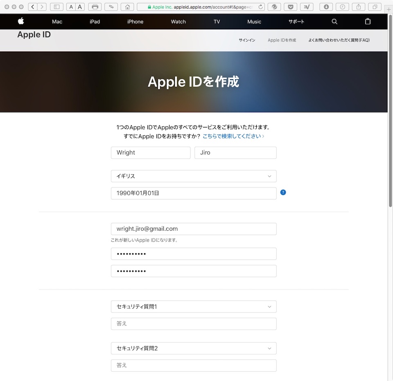Open the iPhone menu item
The width and height of the screenshot is (393, 381).
click(x=136, y=22)
